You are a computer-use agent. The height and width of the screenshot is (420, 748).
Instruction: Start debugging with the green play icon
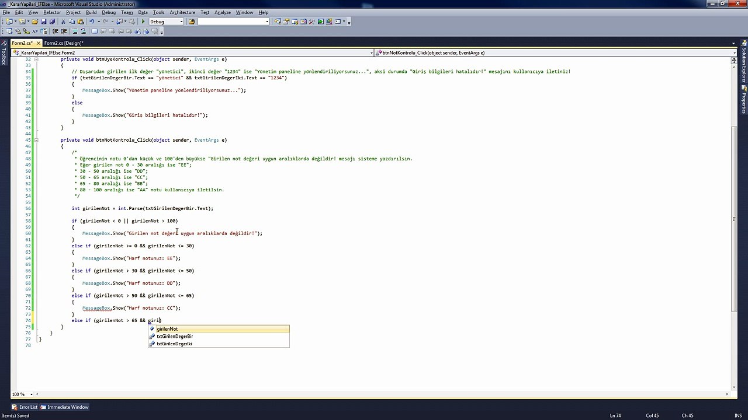point(143,22)
